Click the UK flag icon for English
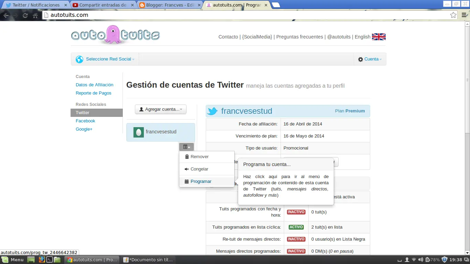This screenshot has width=470, height=264. tap(379, 37)
